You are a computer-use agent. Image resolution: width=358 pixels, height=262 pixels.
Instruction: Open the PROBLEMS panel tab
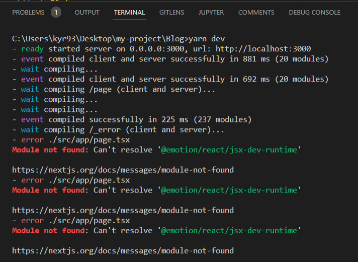(x=28, y=13)
